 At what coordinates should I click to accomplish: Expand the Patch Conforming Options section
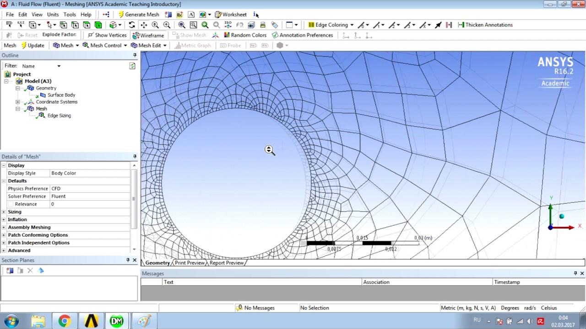pyautogui.click(x=4, y=235)
